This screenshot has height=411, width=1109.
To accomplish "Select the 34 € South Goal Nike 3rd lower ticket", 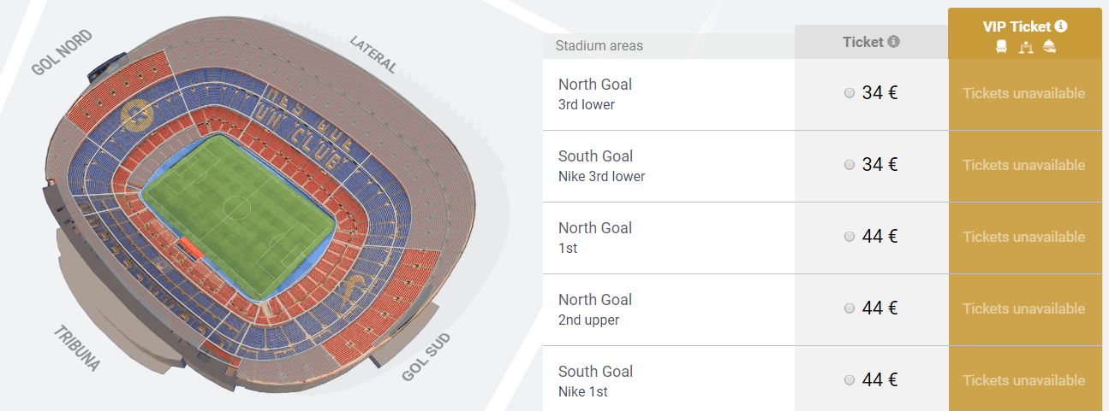I will 850,165.
